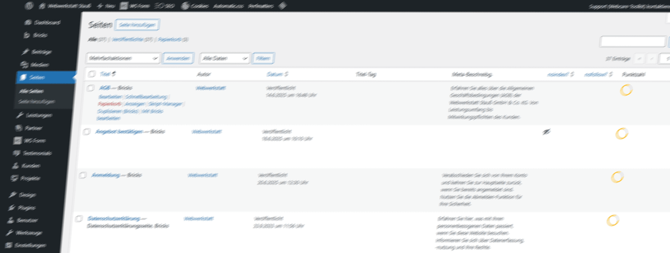The image size is (670, 253).
Task: Click Duplizieren (Bricks) under AGB
Action: coord(118,111)
